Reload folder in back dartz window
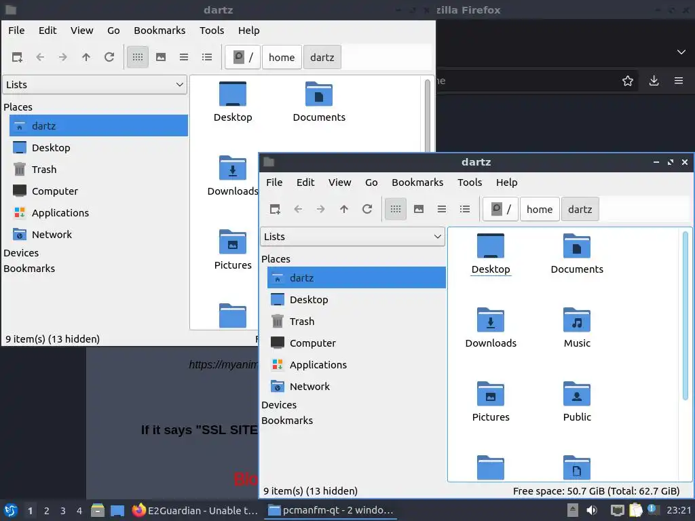Image resolution: width=695 pixels, height=521 pixels. [x=109, y=57]
